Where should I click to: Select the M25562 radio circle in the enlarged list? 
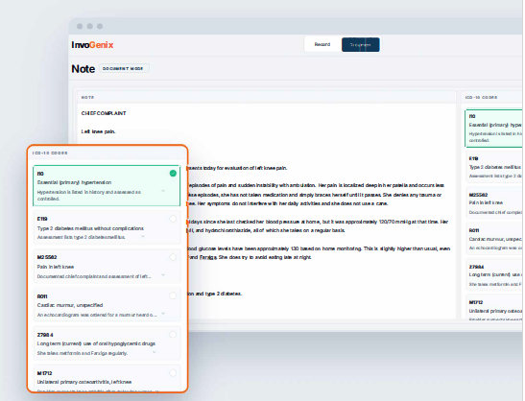tap(173, 257)
